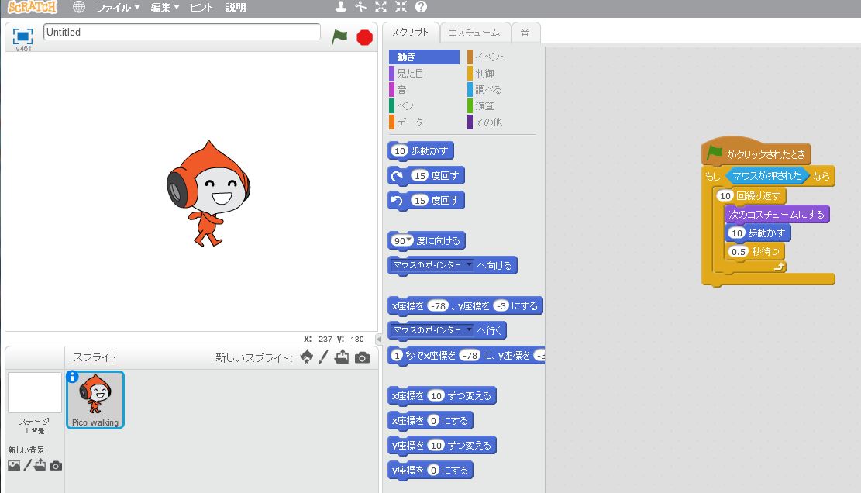This screenshot has height=493, width=861.
Task: Toggle full screen presentation mode
Action: pyautogui.click(x=22, y=36)
